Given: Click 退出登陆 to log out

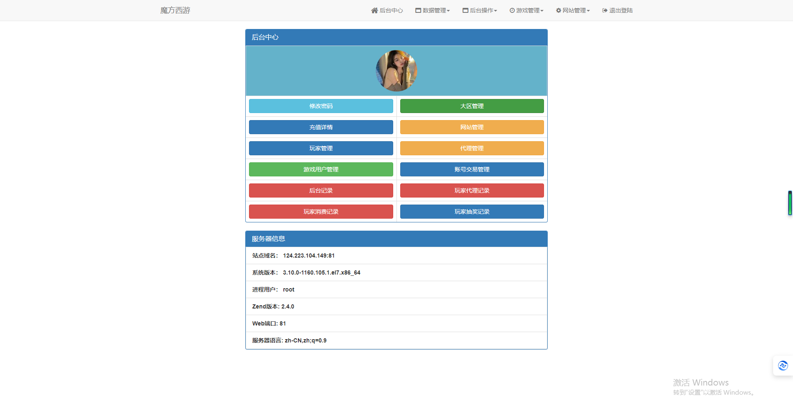Looking at the screenshot, I should [617, 10].
